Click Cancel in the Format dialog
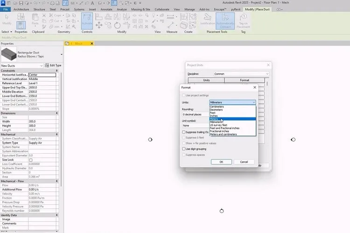The width and height of the screenshot is (350, 233). tap(244, 162)
